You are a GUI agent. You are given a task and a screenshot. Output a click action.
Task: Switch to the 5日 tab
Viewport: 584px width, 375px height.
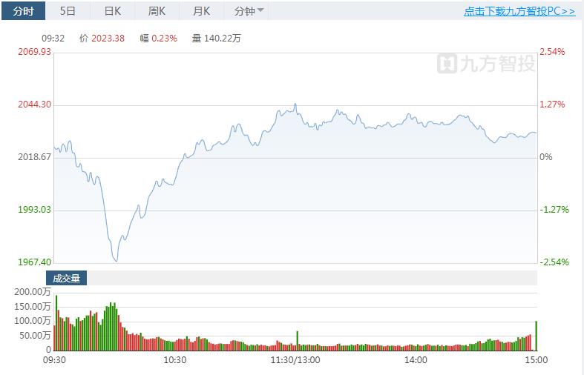[x=68, y=11]
